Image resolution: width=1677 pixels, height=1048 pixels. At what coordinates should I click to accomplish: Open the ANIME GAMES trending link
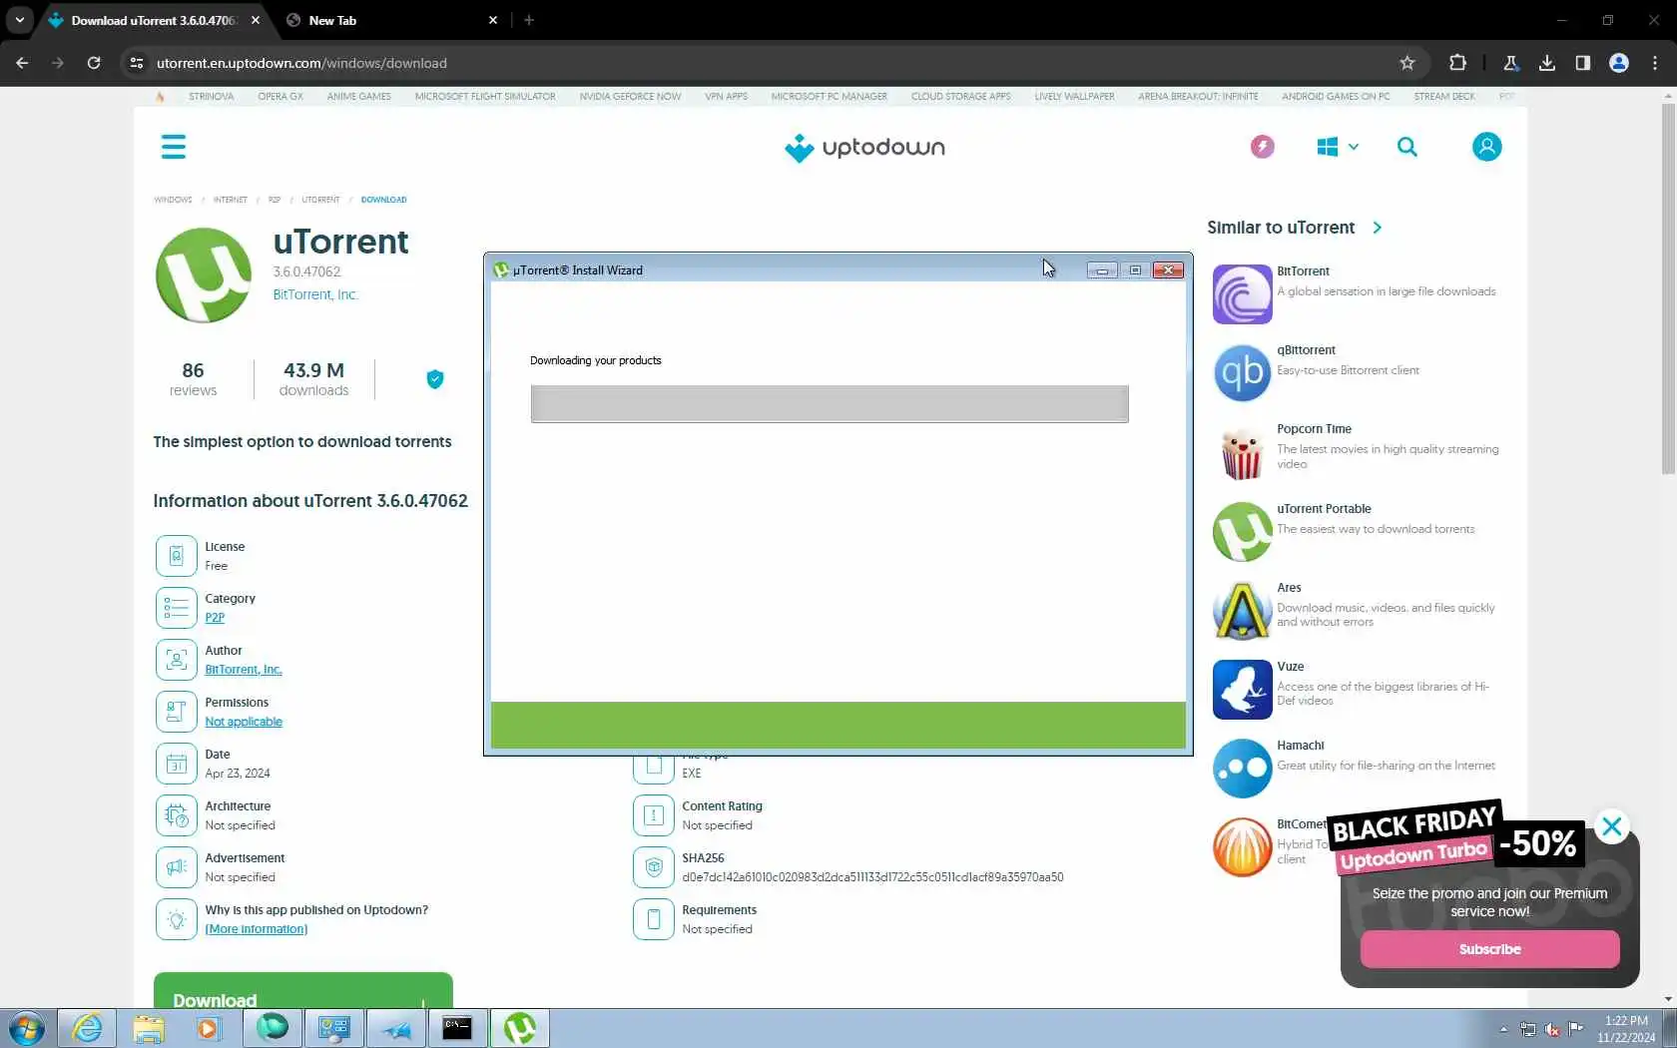tap(359, 97)
